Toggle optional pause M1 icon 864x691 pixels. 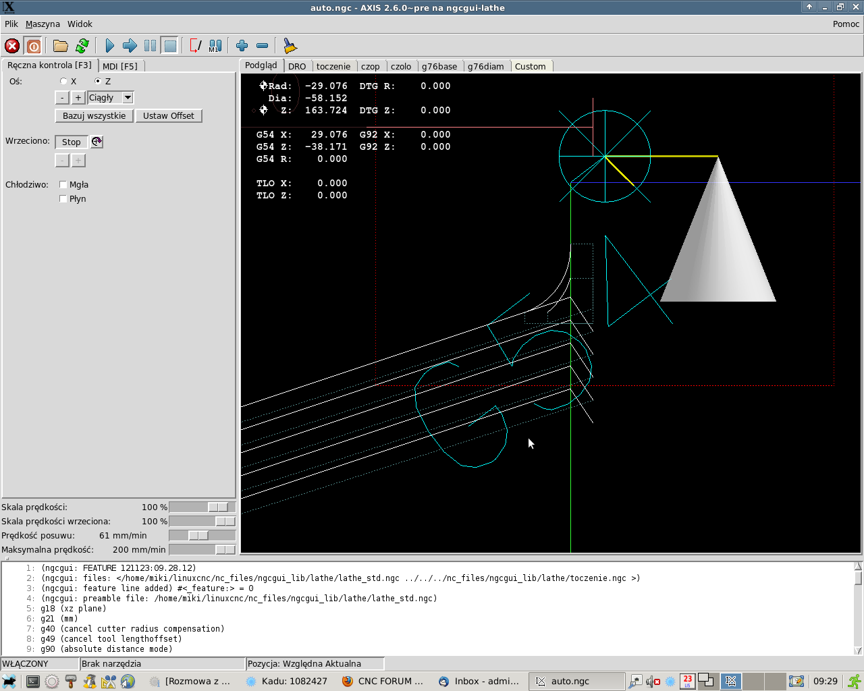pyautogui.click(x=215, y=46)
